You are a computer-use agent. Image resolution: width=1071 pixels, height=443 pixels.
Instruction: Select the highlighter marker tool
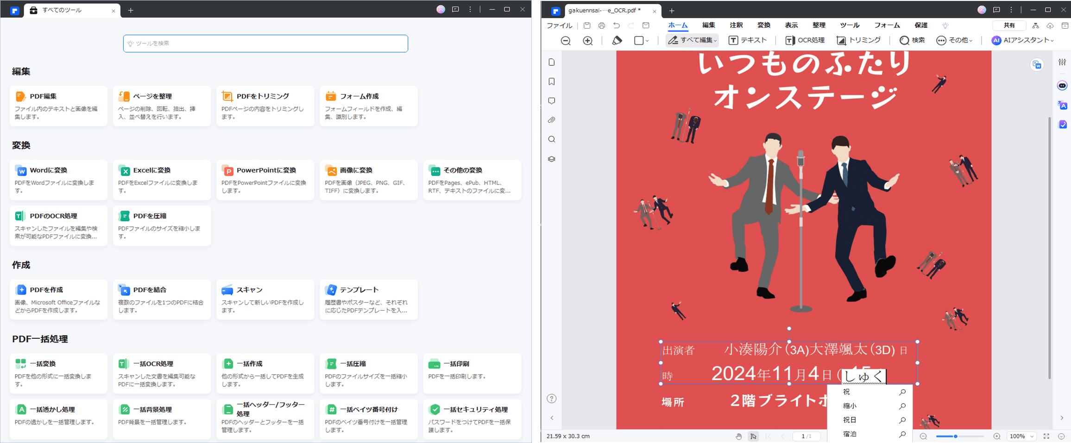617,41
